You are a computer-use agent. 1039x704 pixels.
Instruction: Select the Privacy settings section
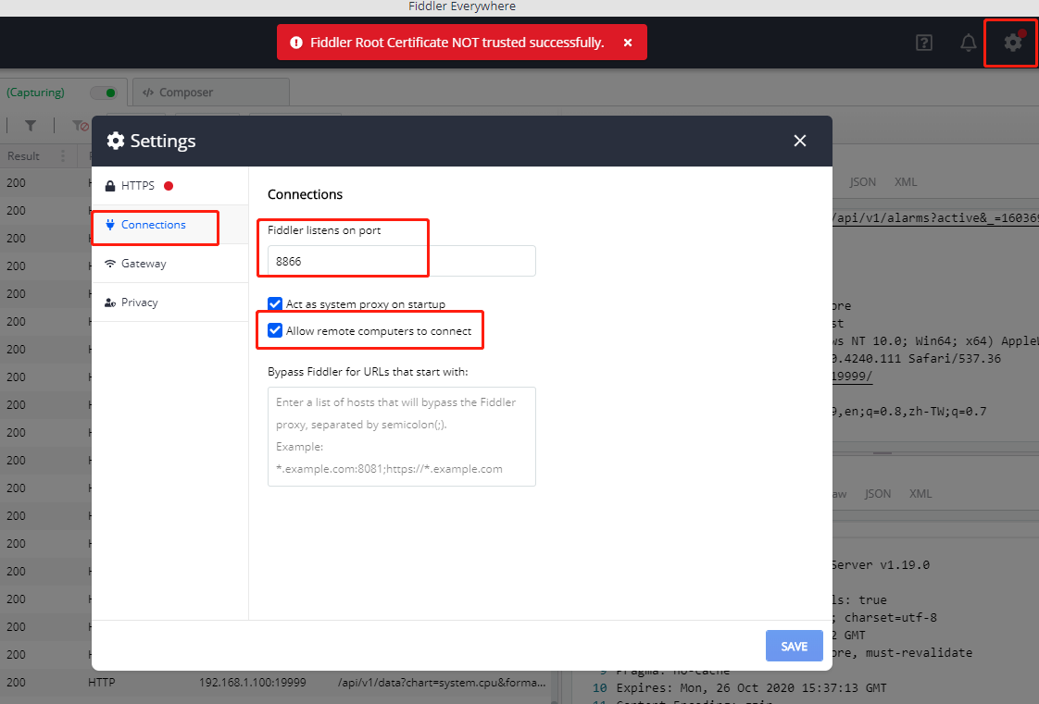(x=169, y=303)
